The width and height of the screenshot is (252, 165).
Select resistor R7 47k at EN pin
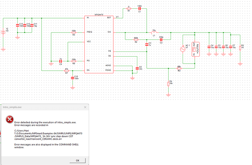pyautogui.click(x=66, y=70)
